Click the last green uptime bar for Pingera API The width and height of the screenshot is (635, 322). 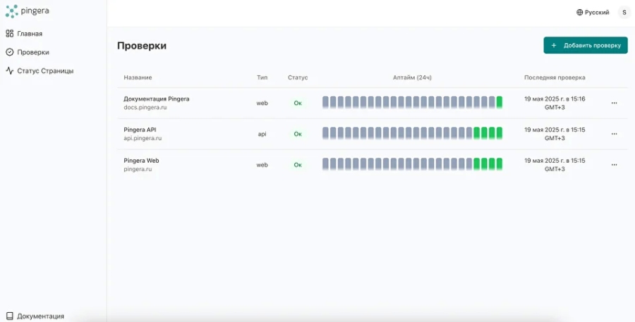tap(500, 133)
